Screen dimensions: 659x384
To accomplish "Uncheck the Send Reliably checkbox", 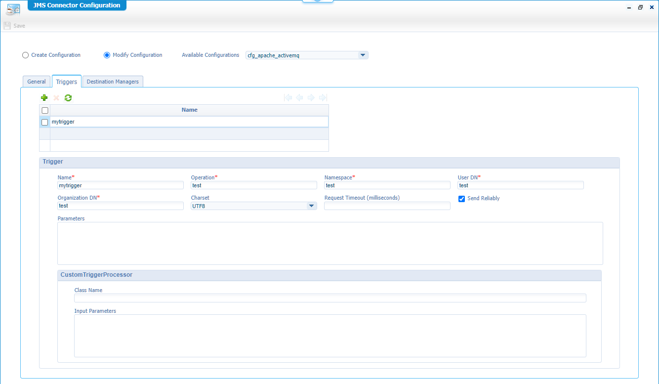I will coord(462,199).
